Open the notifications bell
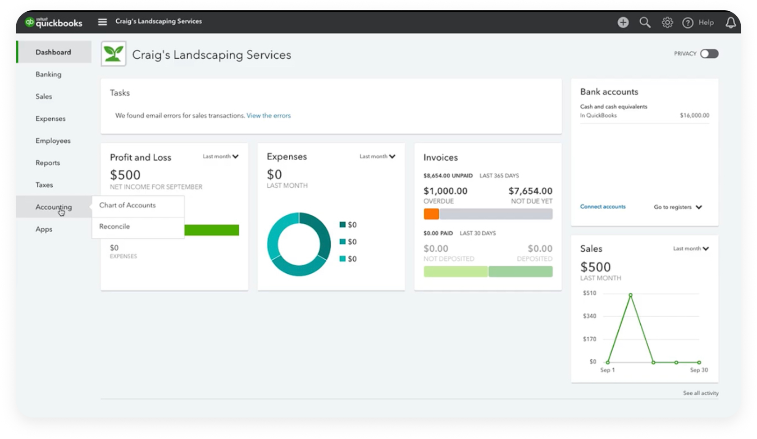The image size is (757, 439). click(731, 22)
